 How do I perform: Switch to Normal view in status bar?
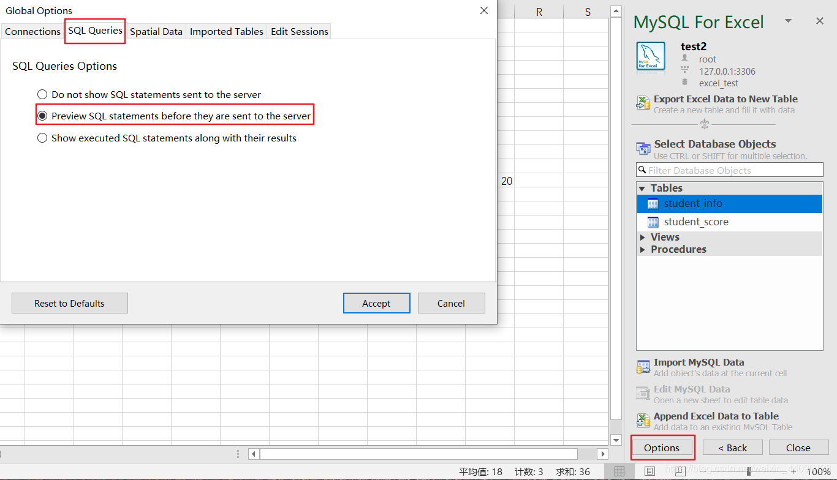(619, 471)
